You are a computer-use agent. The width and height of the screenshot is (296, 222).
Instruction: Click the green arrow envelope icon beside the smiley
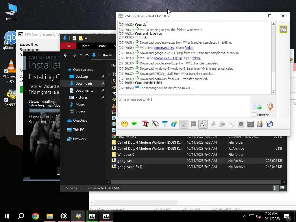[134, 124]
